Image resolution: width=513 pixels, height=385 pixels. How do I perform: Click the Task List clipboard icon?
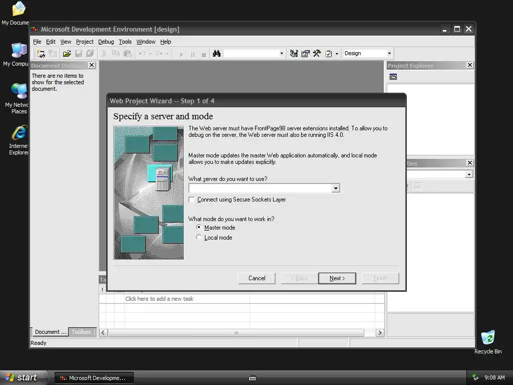pos(329,54)
